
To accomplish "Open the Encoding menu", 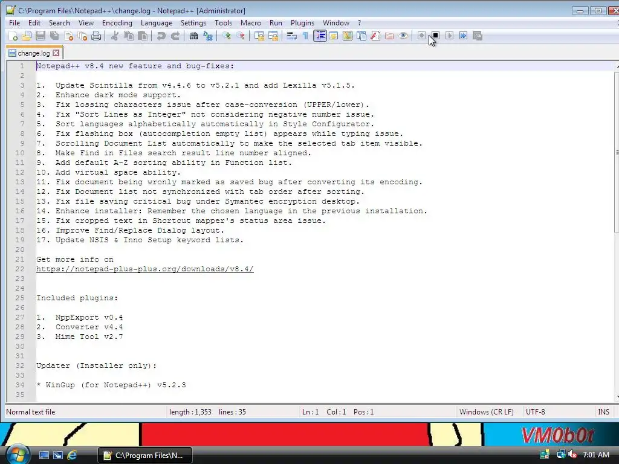I will [117, 23].
